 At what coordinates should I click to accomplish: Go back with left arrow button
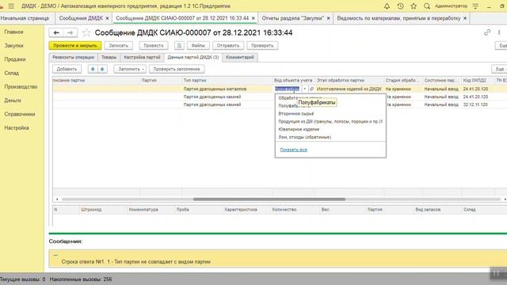56,32
